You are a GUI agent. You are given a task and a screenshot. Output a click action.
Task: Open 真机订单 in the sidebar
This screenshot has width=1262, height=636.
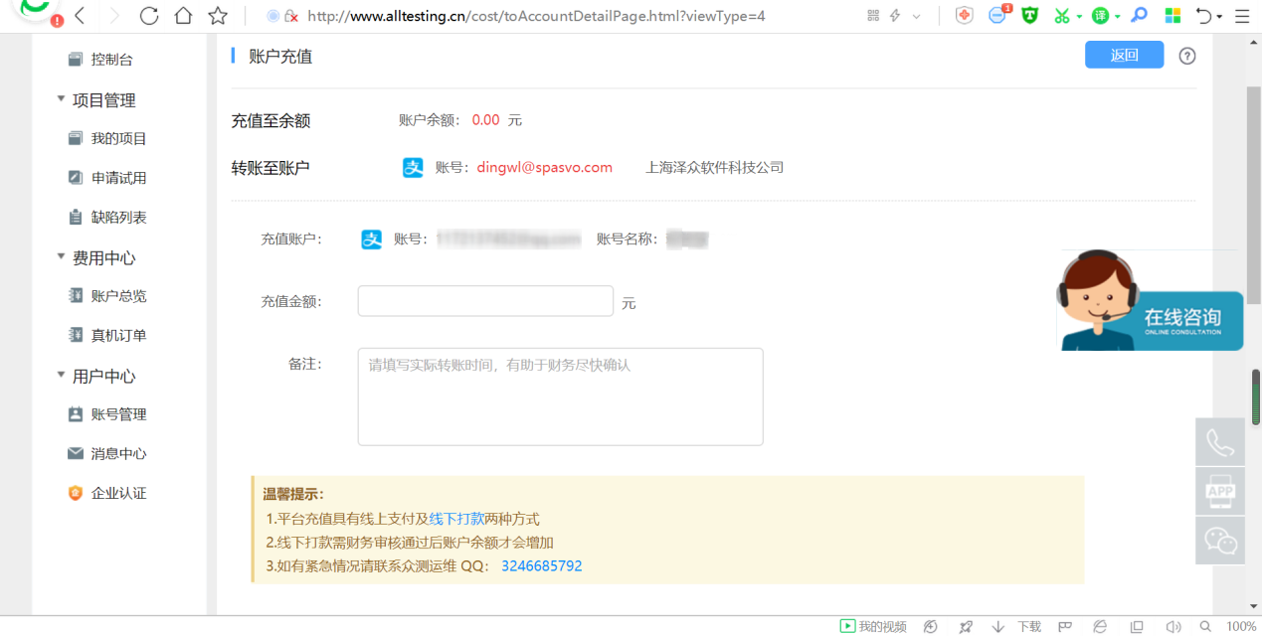click(x=118, y=336)
